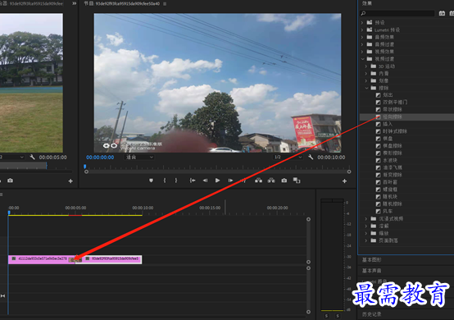This screenshot has height=320, width=454.
Task: Expand the 视频效果 folder
Action: tap(362, 52)
